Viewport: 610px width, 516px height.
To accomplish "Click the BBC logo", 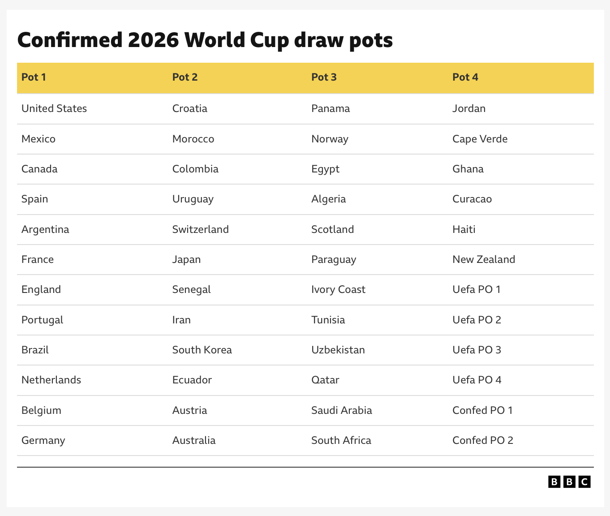I will point(569,482).
